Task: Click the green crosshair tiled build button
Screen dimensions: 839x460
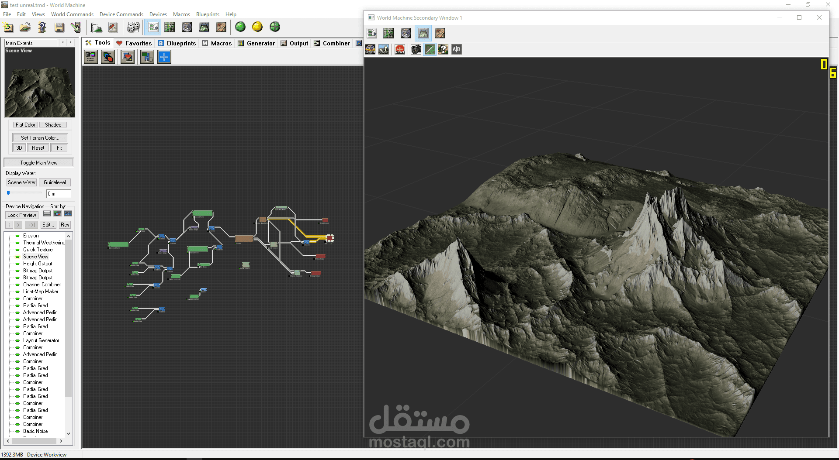Action: [275, 27]
